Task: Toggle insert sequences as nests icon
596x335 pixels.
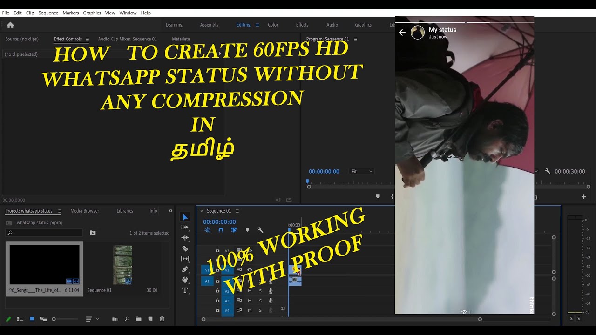Action: pos(207,230)
